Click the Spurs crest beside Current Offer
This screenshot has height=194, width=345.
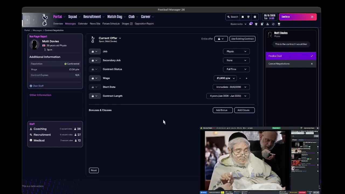coord(93,40)
